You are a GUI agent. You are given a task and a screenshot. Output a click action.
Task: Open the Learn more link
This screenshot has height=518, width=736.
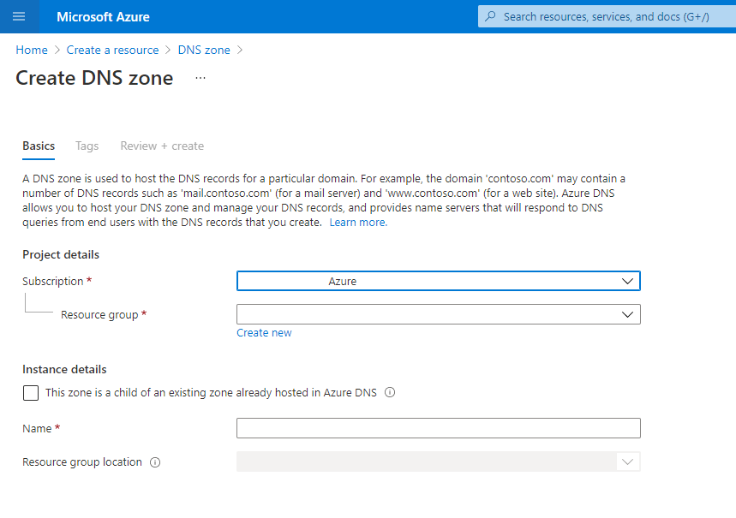[358, 223]
